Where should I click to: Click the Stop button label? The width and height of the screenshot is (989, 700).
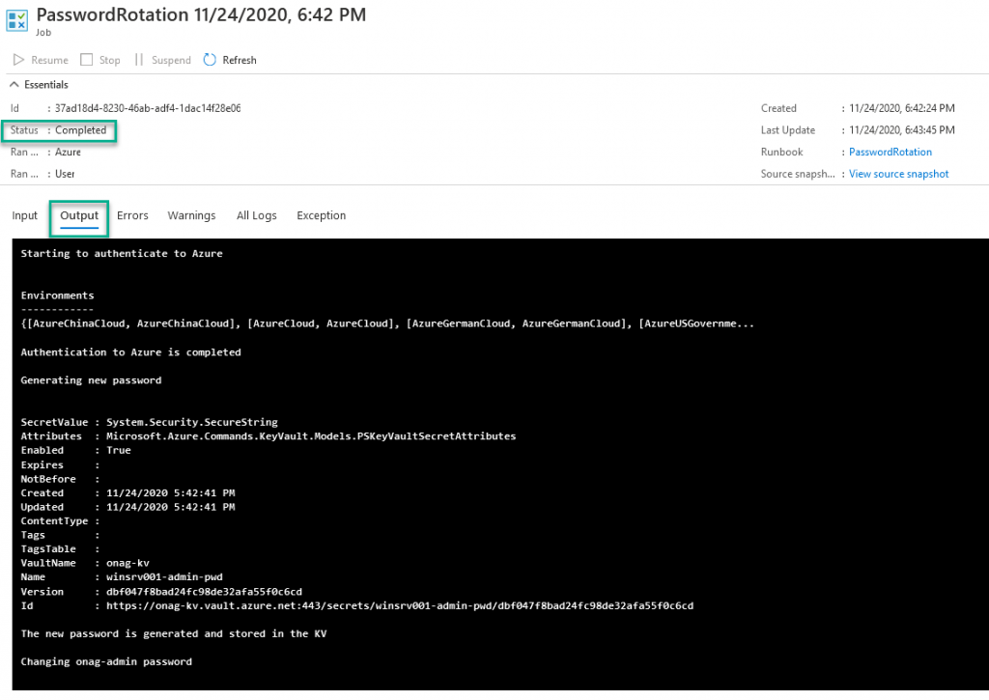click(x=110, y=60)
